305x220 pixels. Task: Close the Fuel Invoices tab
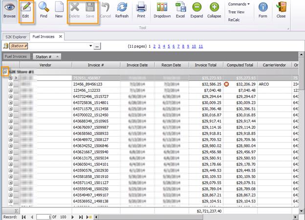(x=61, y=37)
